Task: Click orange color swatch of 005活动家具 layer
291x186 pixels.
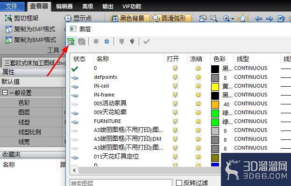Action: pos(215,104)
